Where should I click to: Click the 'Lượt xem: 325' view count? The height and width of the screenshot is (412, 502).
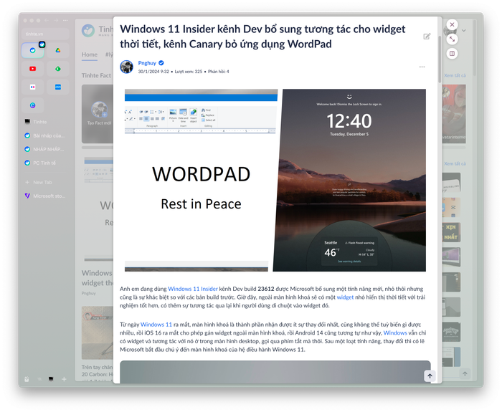point(188,72)
